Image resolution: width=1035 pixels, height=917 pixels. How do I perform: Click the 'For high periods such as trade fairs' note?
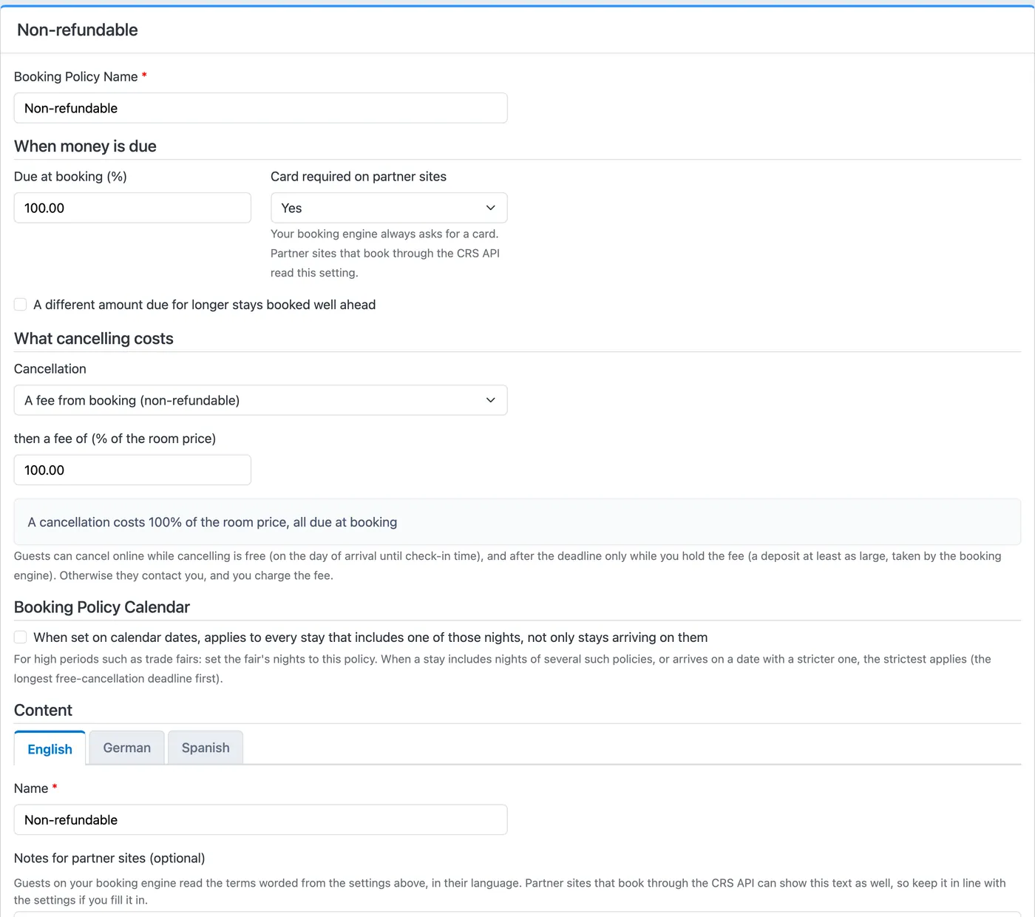click(503, 669)
